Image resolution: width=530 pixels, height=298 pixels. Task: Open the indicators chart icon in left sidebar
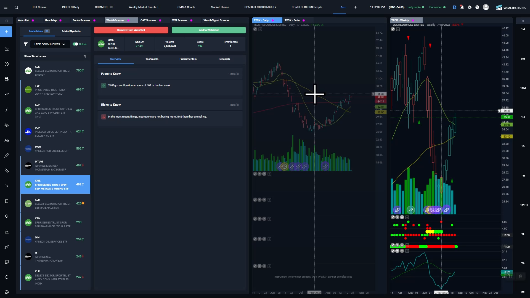[7, 49]
